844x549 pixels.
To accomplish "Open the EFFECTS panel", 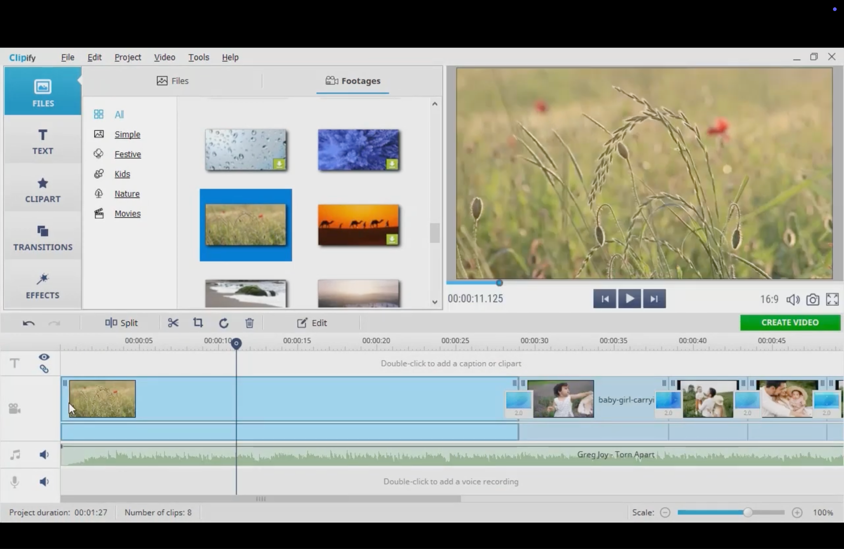I will pos(42,286).
